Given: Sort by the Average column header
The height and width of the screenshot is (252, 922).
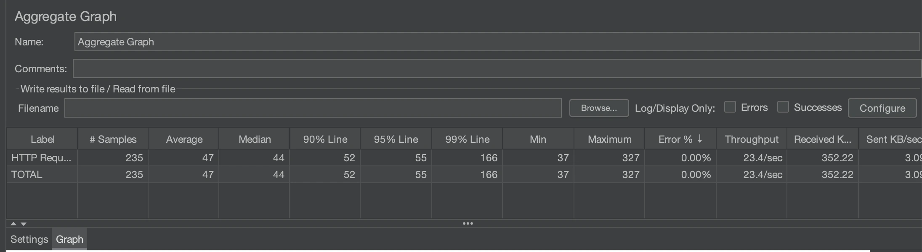Looking at the screenshot, I should point(184,139).
